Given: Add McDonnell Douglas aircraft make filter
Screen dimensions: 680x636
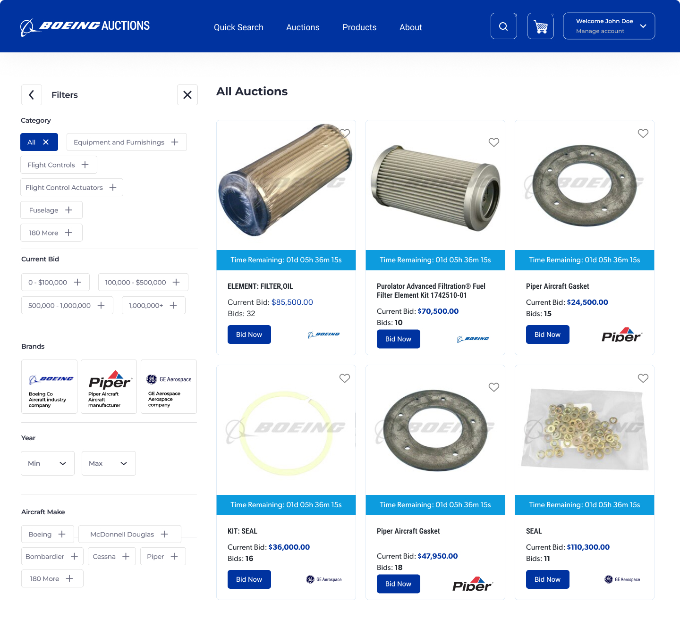Looking at the screenshot, I should tap(130, 534).
